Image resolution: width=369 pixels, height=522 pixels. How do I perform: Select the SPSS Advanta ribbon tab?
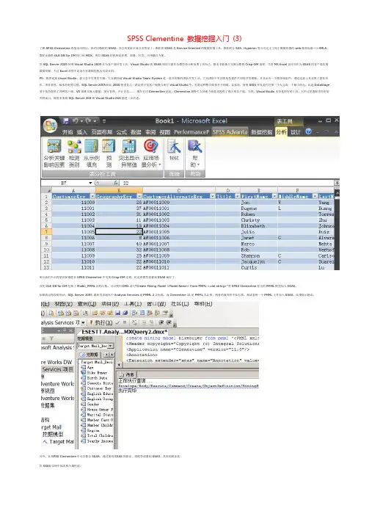230,132
